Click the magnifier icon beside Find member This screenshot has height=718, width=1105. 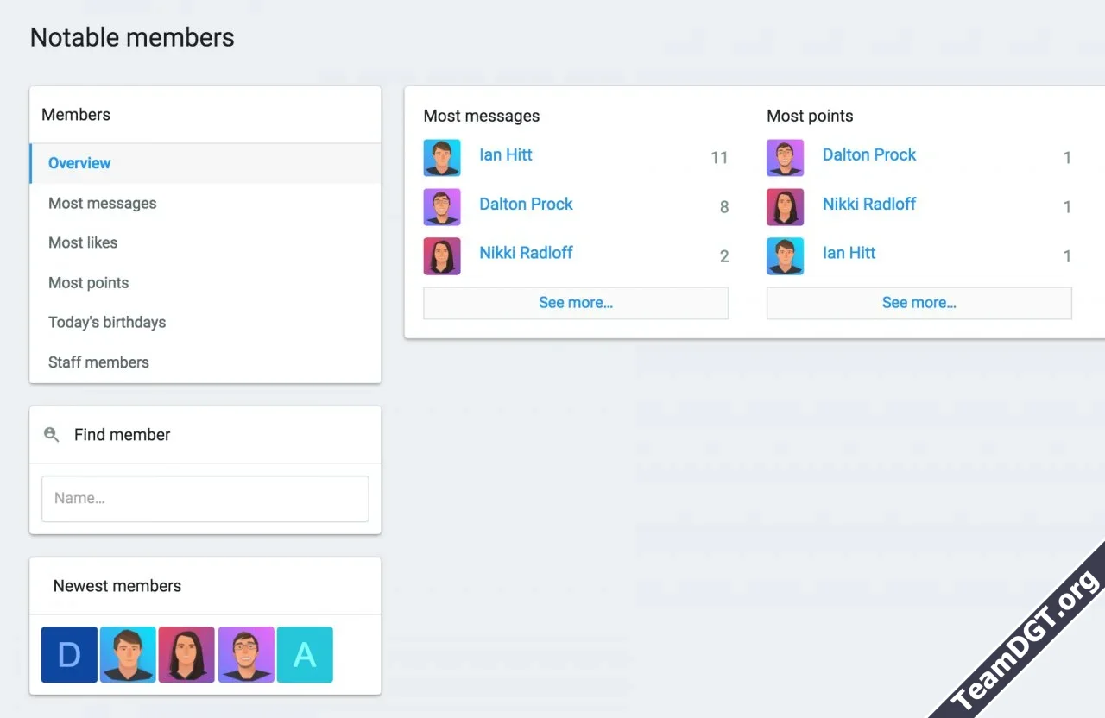point(52,435)
